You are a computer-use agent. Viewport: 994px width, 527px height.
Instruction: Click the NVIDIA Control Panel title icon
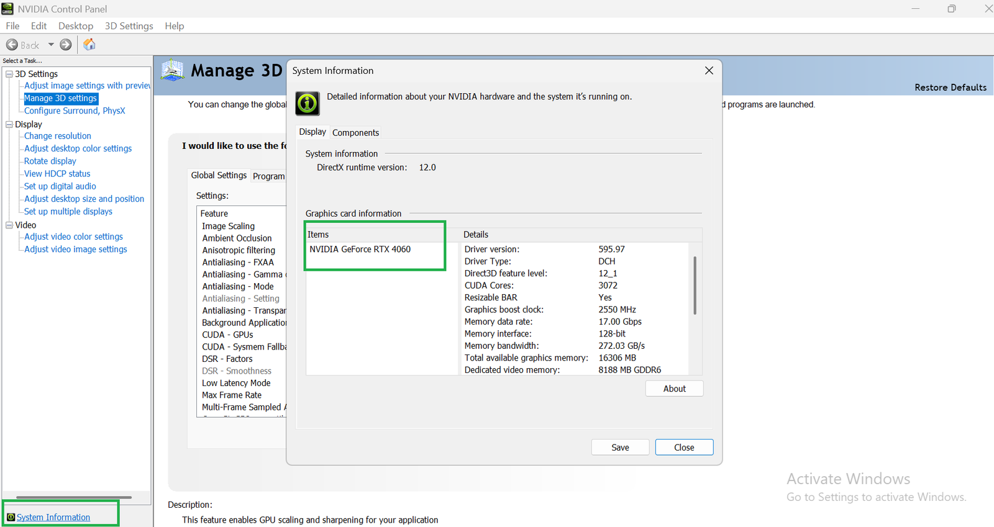pos(7,9)
